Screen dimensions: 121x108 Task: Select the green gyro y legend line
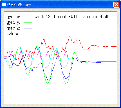click(28, 22)
